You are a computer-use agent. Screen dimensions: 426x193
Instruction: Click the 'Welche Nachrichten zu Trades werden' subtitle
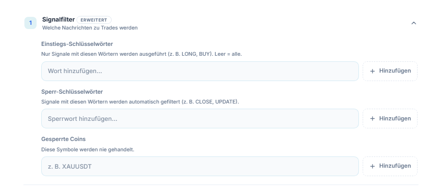coord(90,28)
